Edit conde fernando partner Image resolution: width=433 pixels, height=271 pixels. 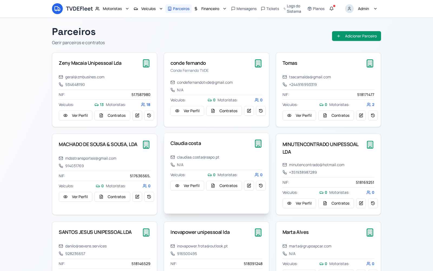[249, 111]
